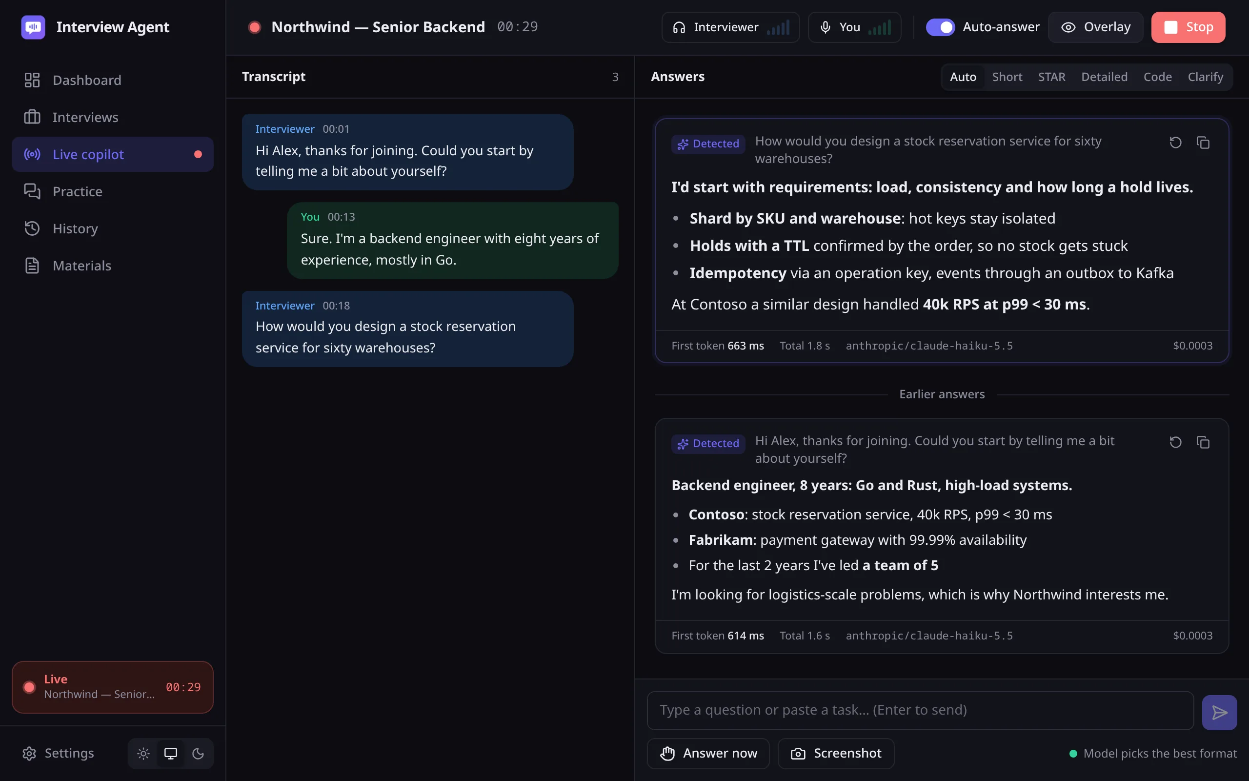1249x781 pixels.
Task: Toggle the Auto-answer switch off
Action: pyautogui.click(x=940, y=27)
